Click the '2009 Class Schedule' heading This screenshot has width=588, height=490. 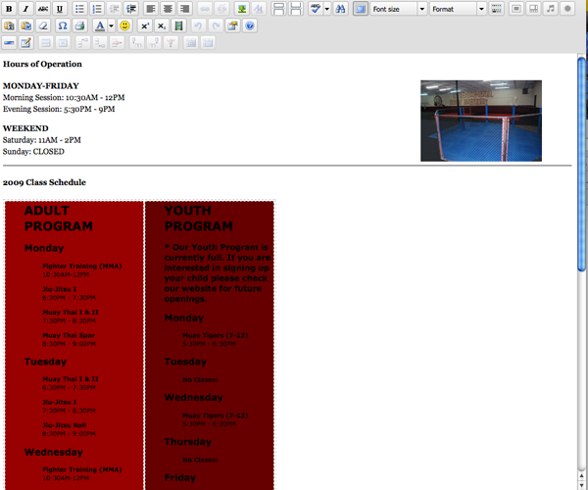tap(44, 182)
